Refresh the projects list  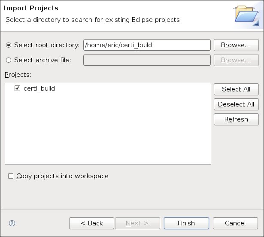[x=236, y=119]
